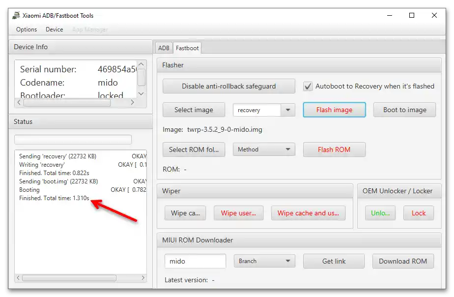Click the Device Info panel header
Viewport: 454px width, 297px height.
tap(81, 47)
